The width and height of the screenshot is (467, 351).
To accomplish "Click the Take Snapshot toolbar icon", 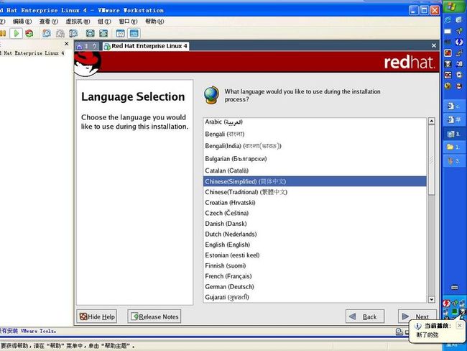I will click(x=47, y=33).
